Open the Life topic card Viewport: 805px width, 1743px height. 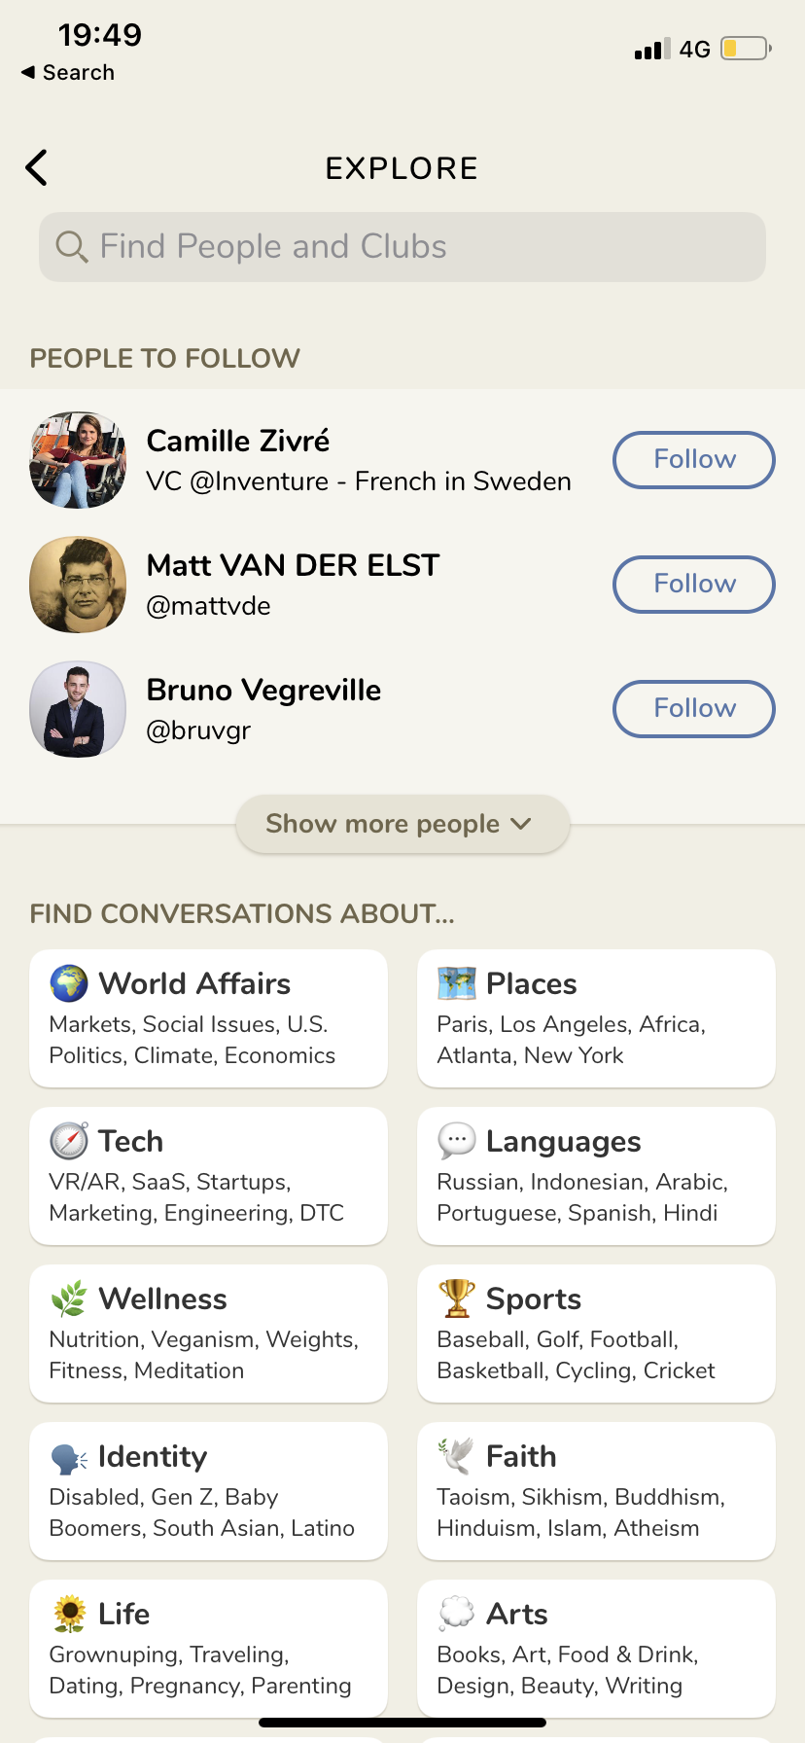[x=208, y=1649]
